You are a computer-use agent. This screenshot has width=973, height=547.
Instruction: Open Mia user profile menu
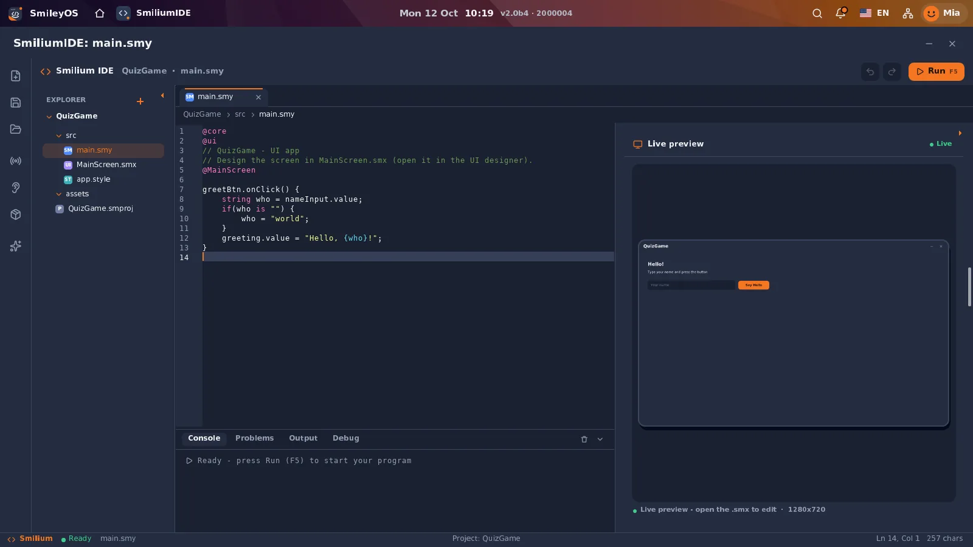(944, 13)
